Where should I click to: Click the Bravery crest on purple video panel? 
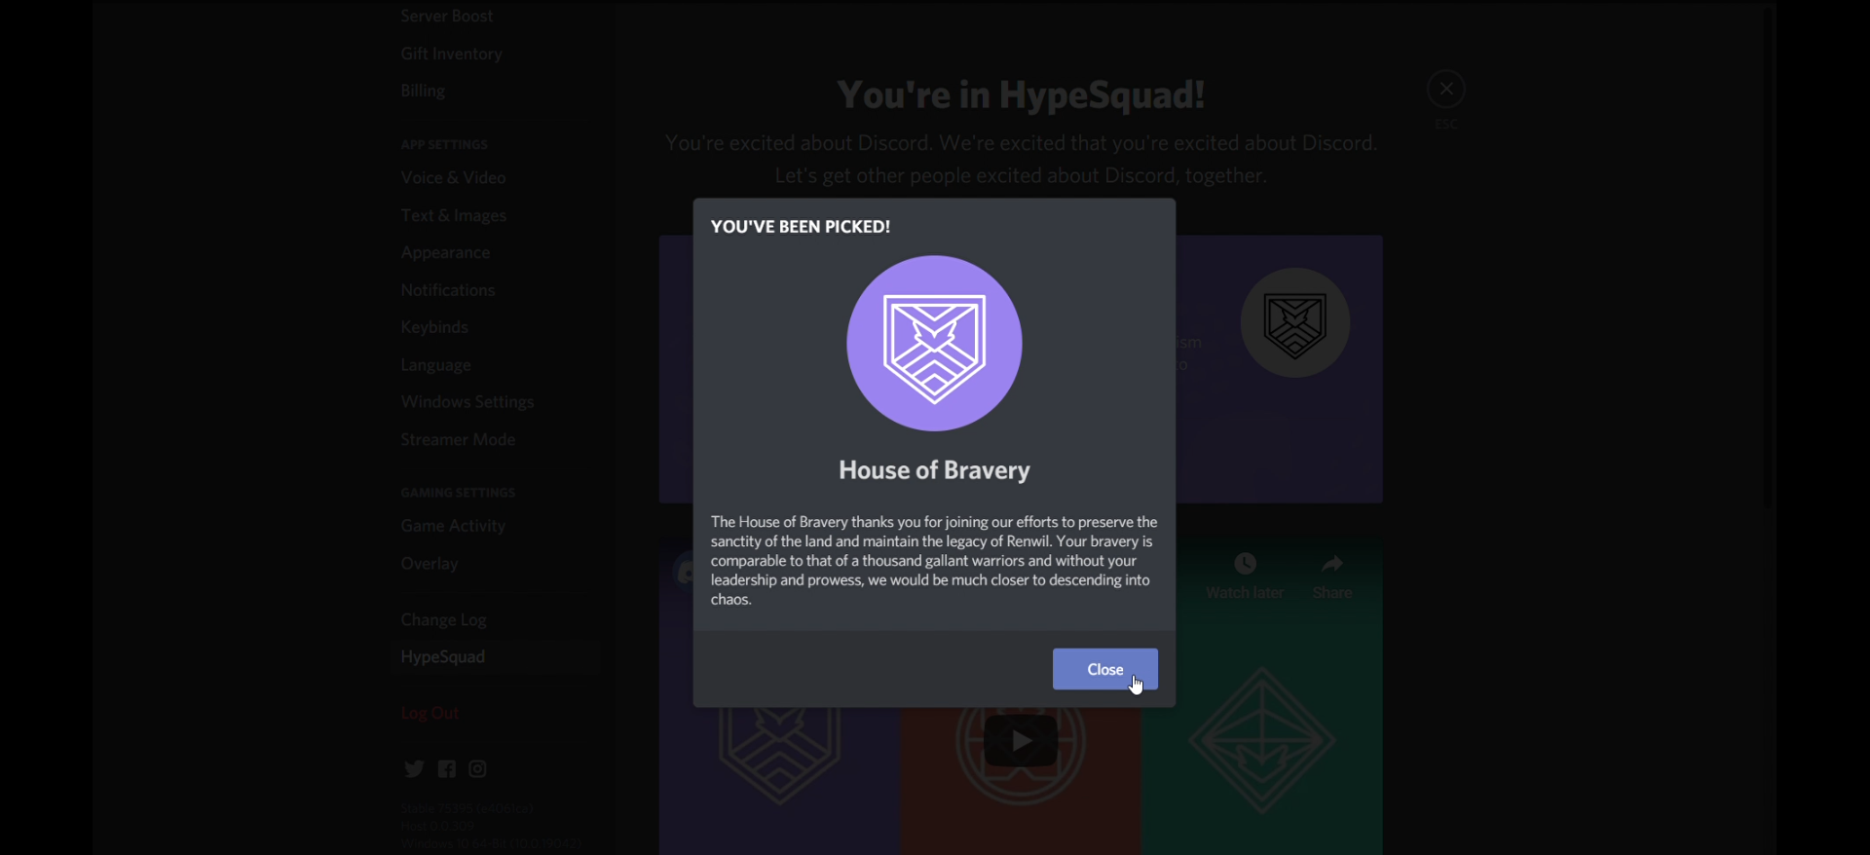(779, 756)
